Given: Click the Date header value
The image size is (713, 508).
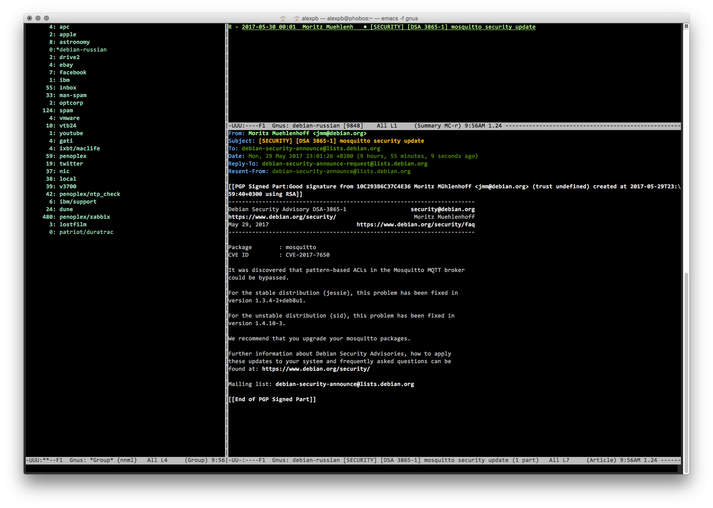Looking at the screenshot, I should [363, 156].
